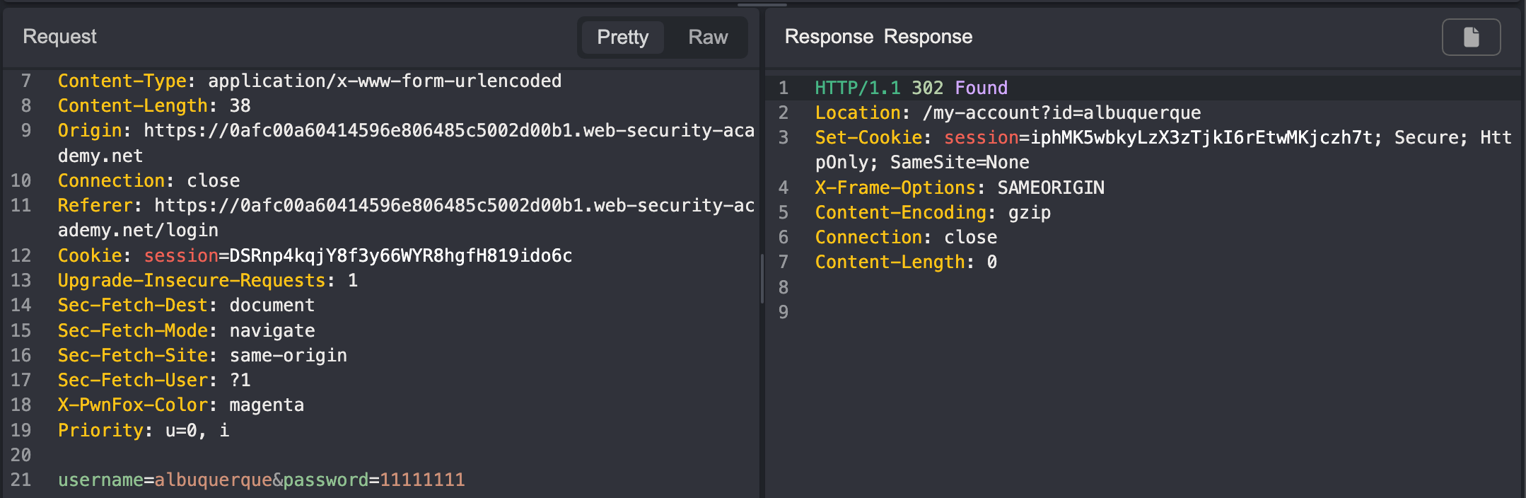The width and height of the screenshot is (1526, 498).
Task: Click the Referer header URL
Action: [454, 205]
